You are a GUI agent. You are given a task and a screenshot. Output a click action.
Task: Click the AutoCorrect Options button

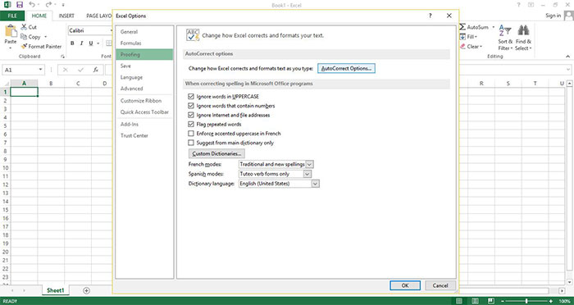tap(346, 69)
